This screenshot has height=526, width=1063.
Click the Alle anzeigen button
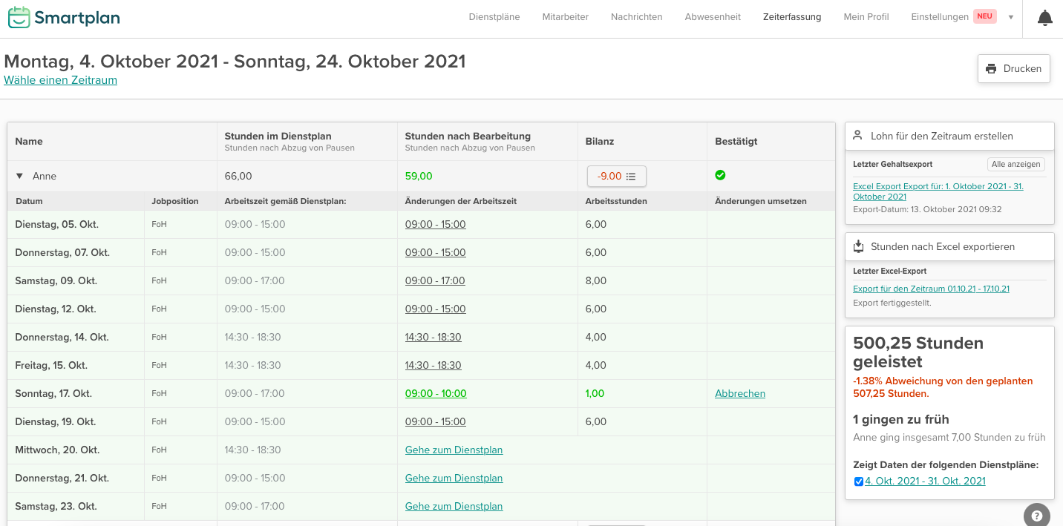[x=1015, y=164]
